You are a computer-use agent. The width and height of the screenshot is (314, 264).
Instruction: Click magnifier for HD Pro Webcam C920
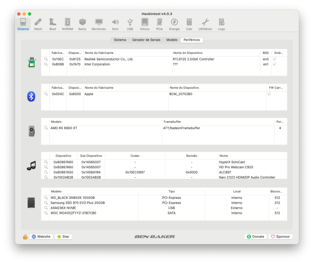click(x=46, y=167)
